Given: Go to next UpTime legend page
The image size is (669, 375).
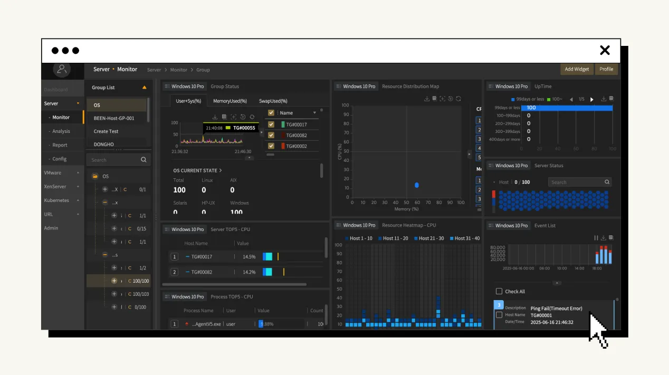Looking at the screenshot, I should click(x=591, y=99).
